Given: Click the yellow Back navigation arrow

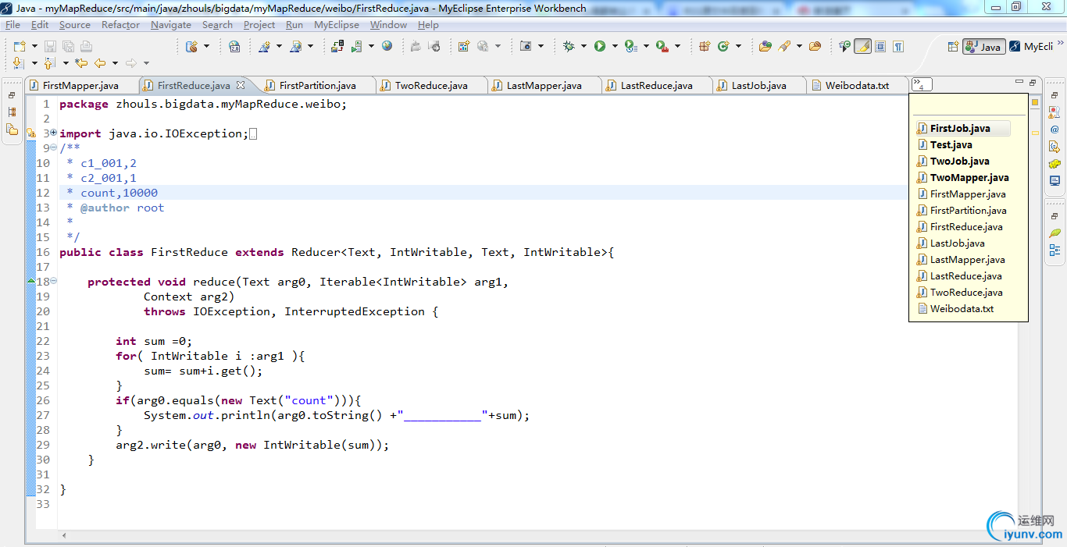Looking at the screenshot, I should [x=100, y=63].
